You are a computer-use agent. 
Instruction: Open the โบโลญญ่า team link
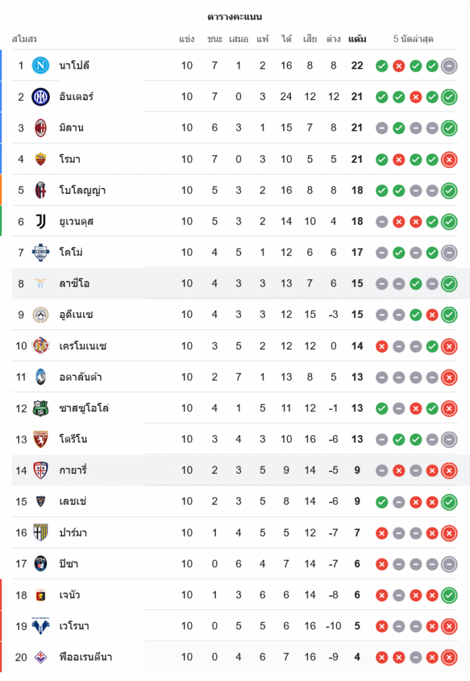(82, 190)
